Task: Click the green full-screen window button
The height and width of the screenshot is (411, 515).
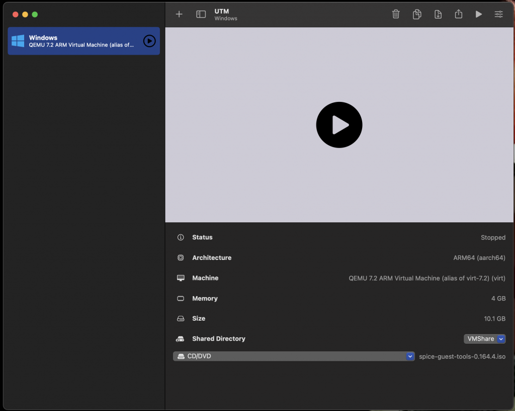Action: coord(35,15)
